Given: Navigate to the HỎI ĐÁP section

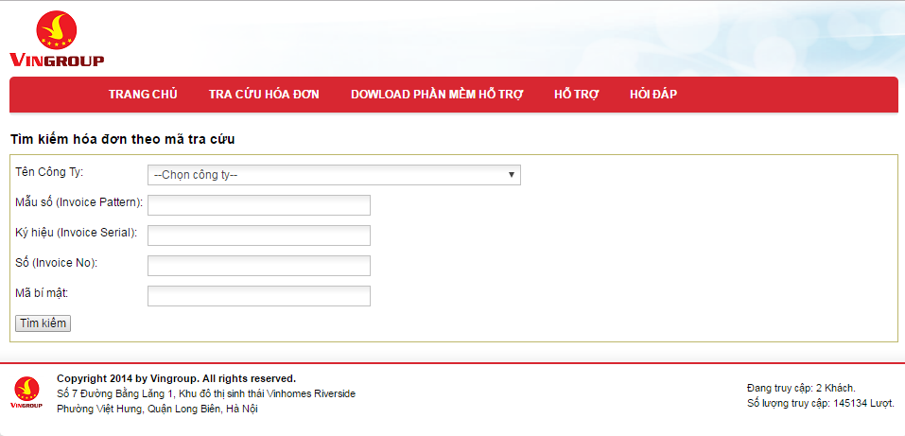Looking at the screenshot, I should 653,95.
